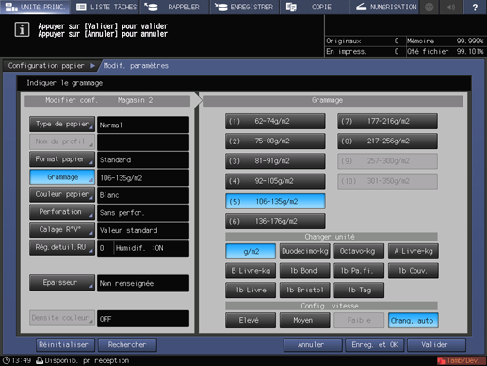Open Epaisseur setting
Viewport: 487px width, 366px height.
(62, 283)
